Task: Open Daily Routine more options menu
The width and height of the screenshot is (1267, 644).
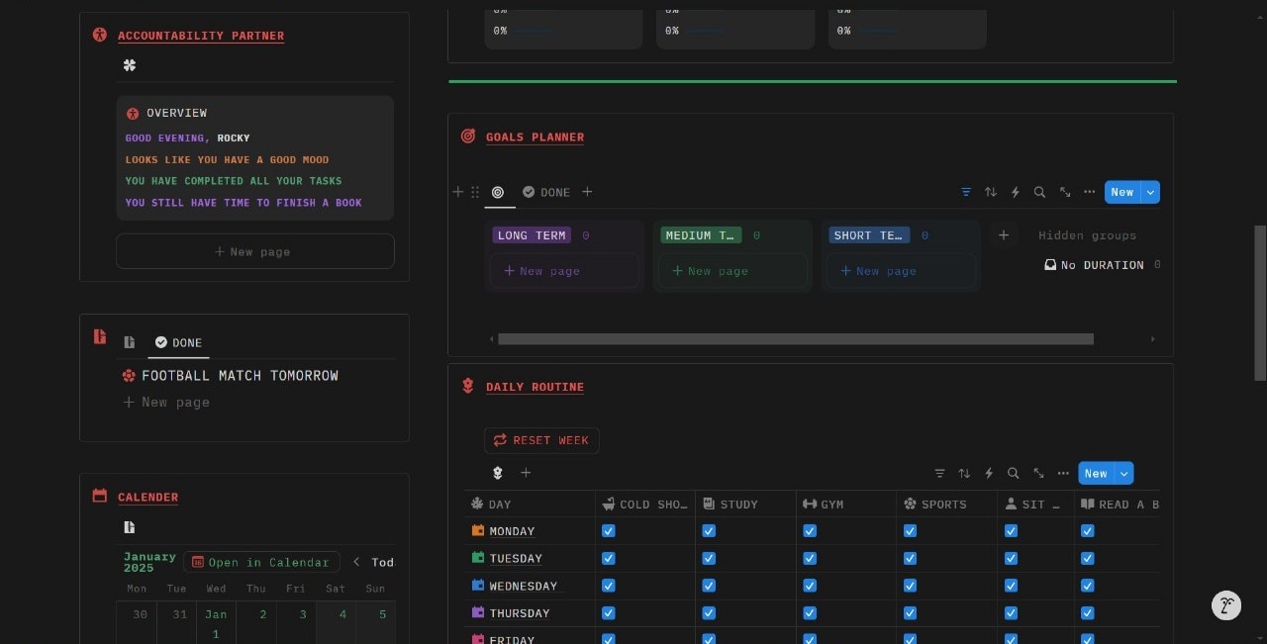Action: pos(1063,473)
